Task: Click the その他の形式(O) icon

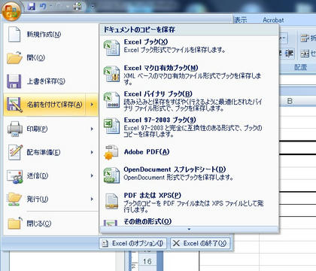Action: tap(111, 223)
